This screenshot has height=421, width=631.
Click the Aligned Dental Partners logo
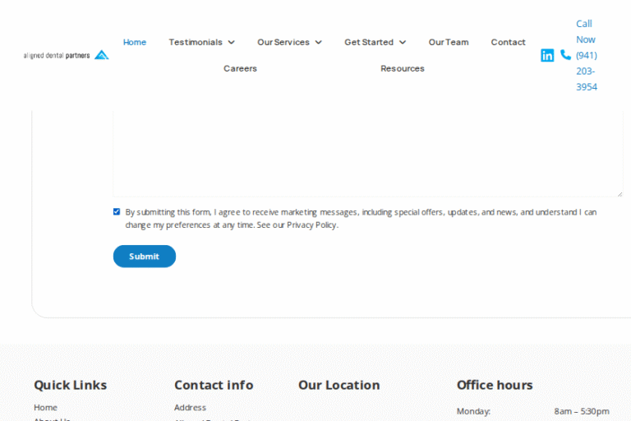point(66,55)
